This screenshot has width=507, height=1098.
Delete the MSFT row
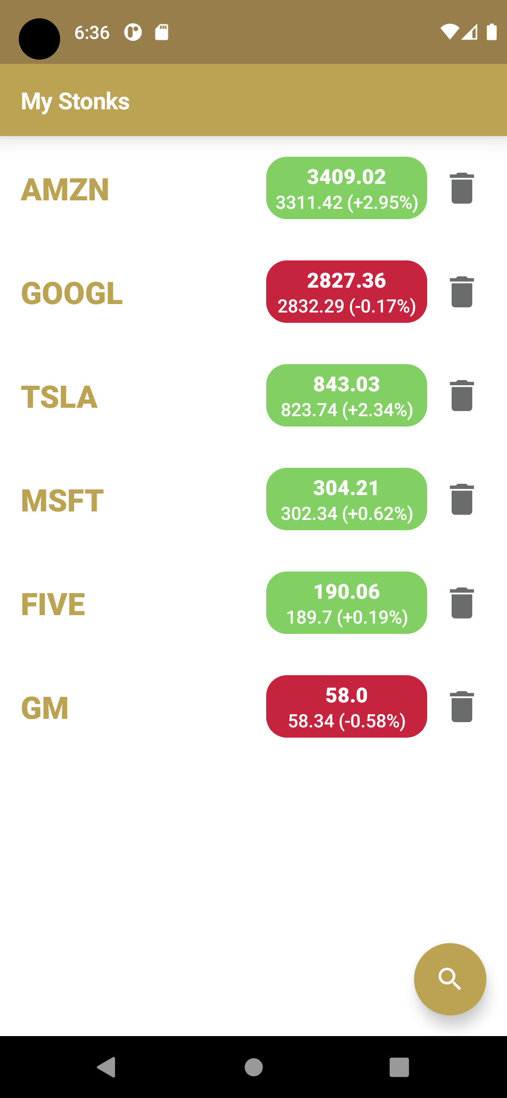pyautogui.click(x=461, y=499)
